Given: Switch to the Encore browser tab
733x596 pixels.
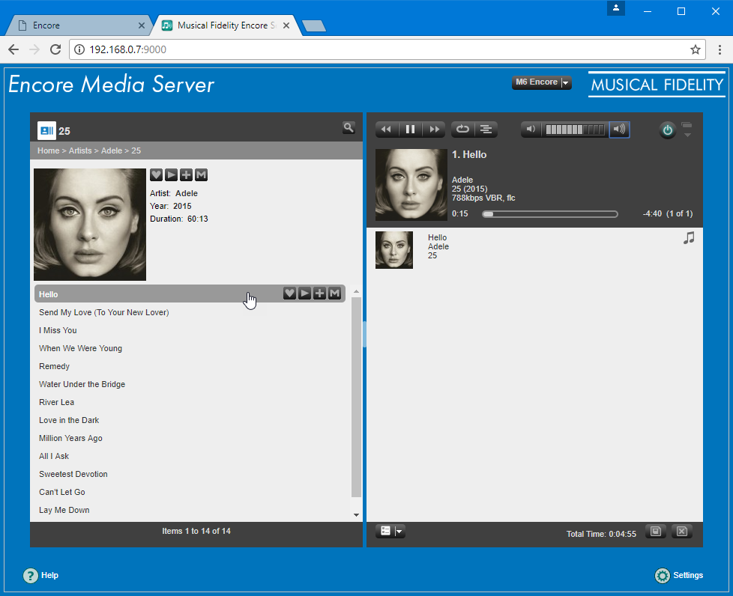Looking at the screenshot, I should coord(78,25).
